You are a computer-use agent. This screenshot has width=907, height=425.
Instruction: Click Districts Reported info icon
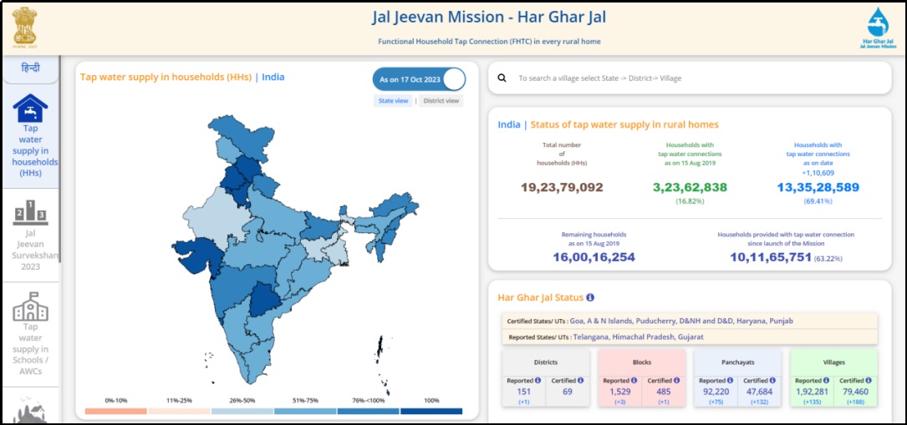[x=538, y=381]
